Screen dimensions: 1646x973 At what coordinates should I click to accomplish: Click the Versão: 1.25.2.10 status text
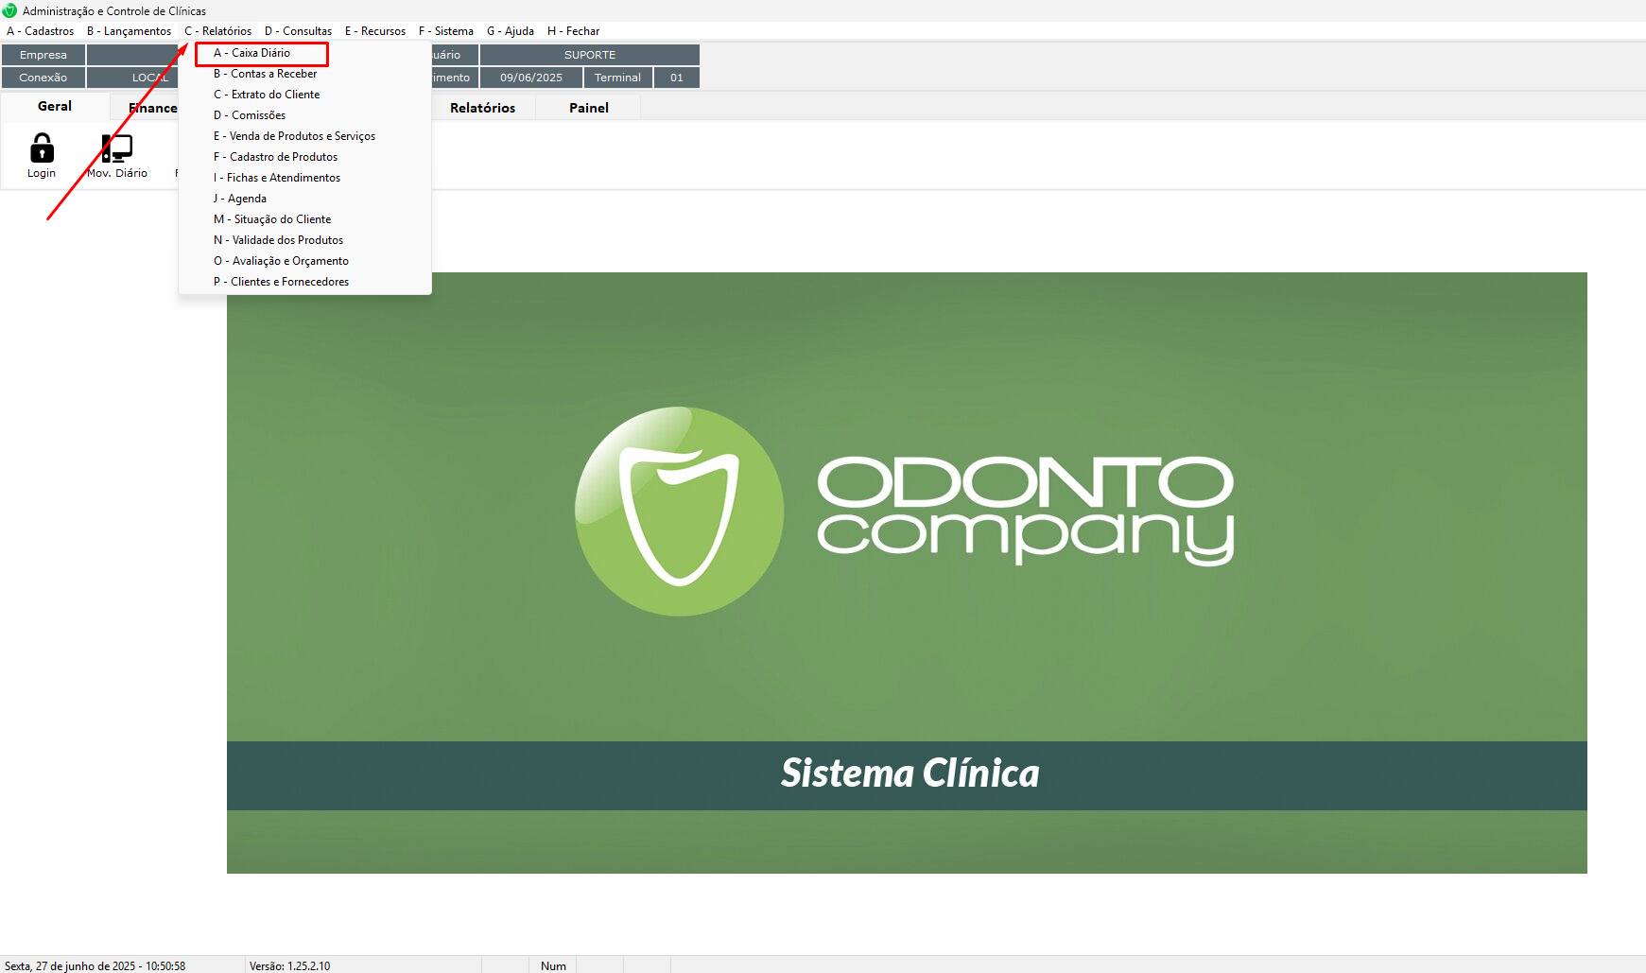(290, 965)
